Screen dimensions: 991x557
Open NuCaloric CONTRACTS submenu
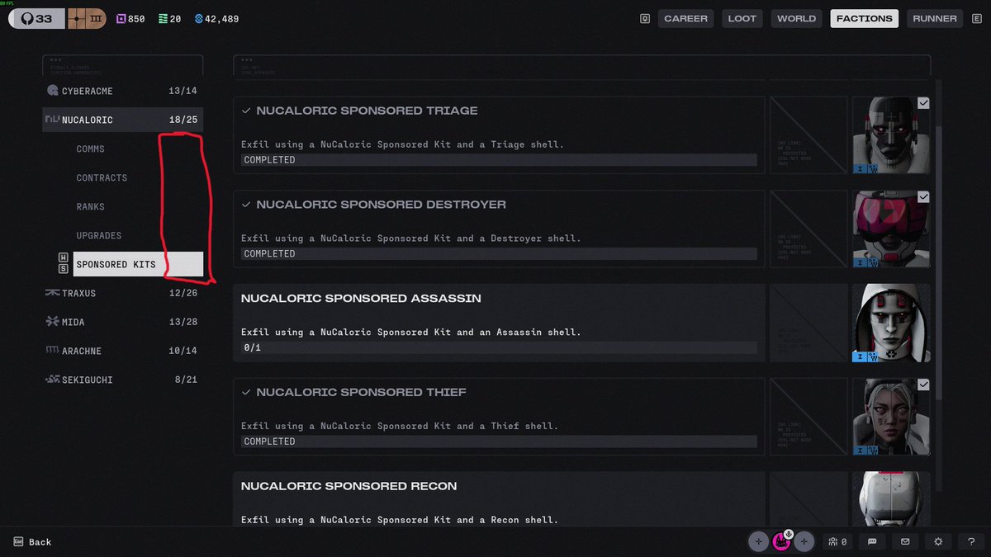[102, 178]
